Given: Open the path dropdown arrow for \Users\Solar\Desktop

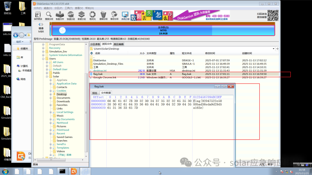Looking at the screenshot, I should [x=273, y=49].
